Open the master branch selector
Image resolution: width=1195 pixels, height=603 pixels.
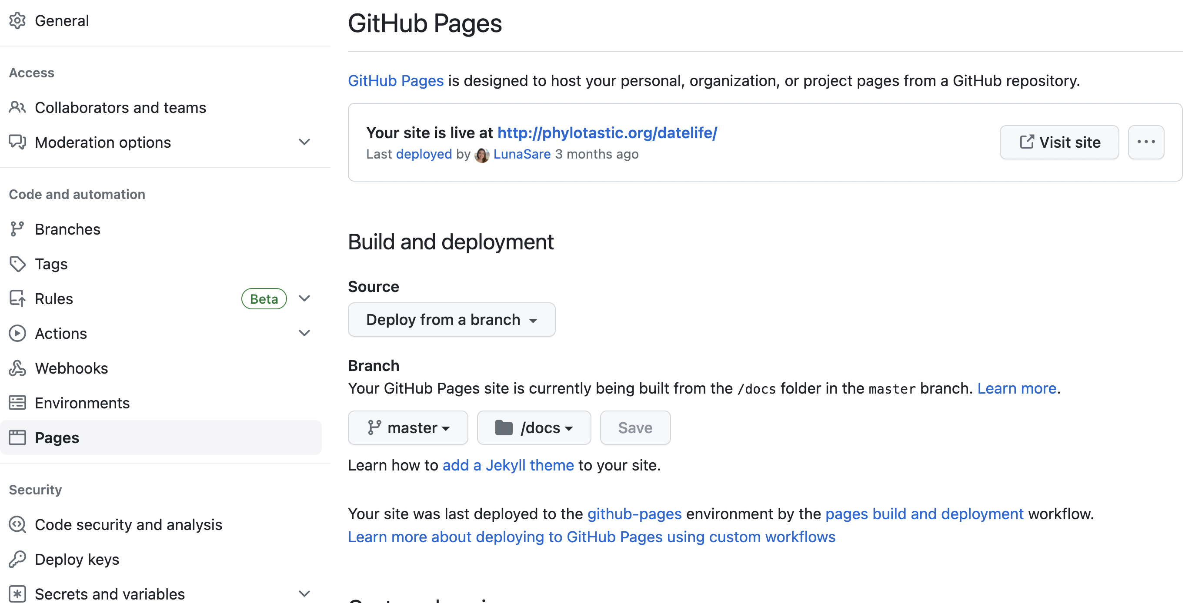(408, 428)
